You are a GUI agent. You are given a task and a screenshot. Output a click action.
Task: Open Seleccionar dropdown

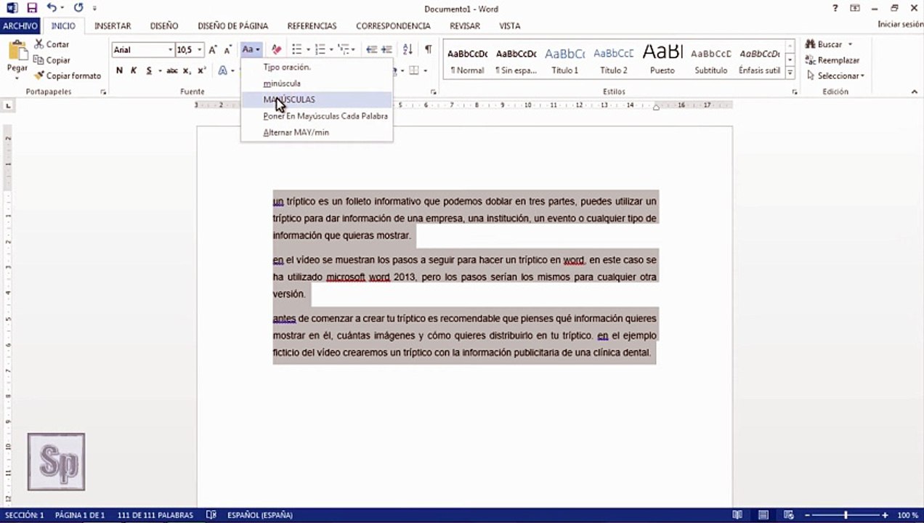[835, 76]
